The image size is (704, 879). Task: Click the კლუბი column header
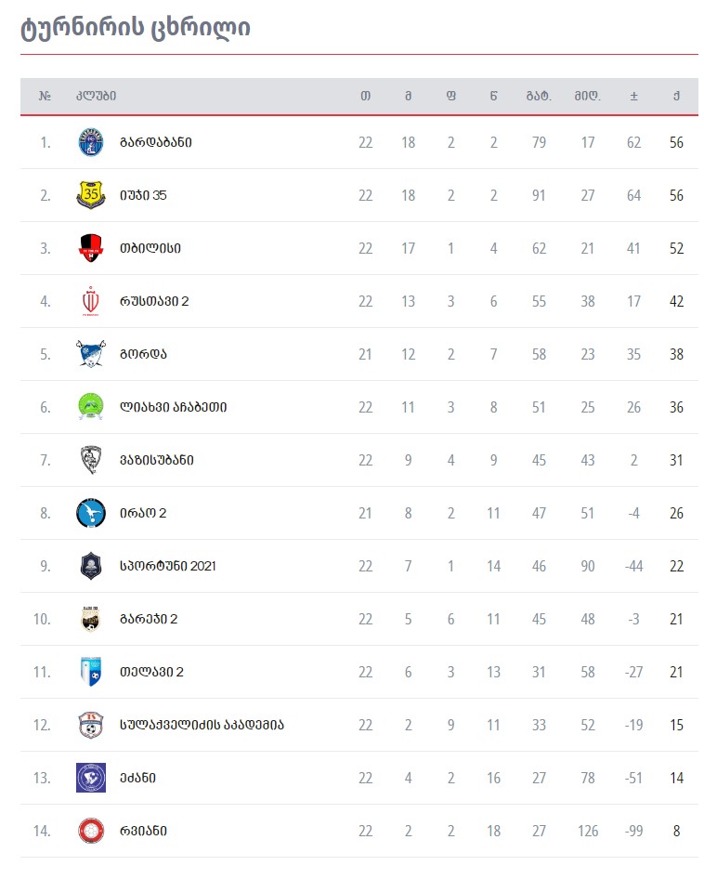click(97, 96)
